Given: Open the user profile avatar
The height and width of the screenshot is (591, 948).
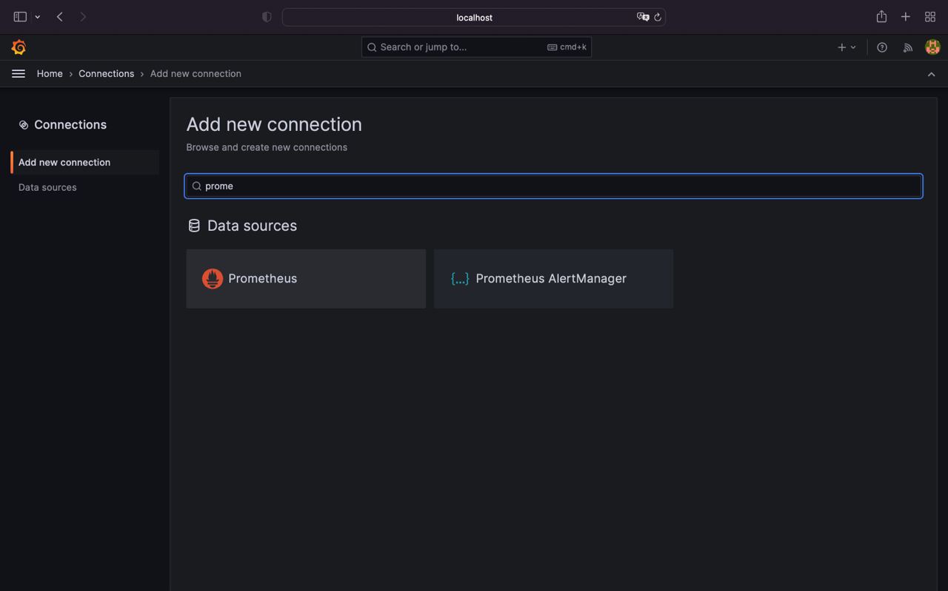Looking at the screenshot, I should tap(932, 47).
